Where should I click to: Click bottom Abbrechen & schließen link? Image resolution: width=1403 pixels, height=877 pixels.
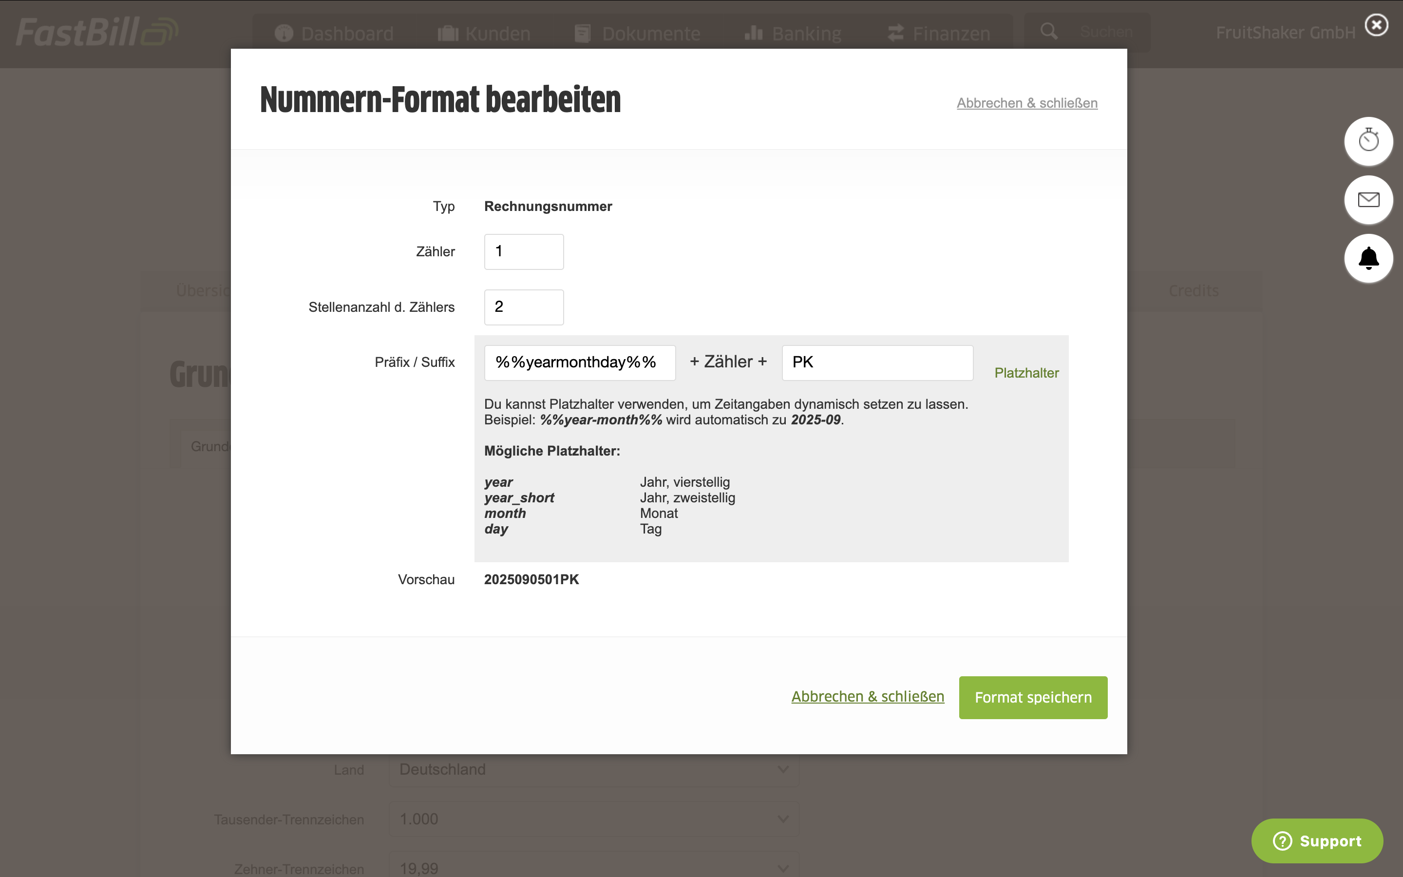(x=868, y=697)
